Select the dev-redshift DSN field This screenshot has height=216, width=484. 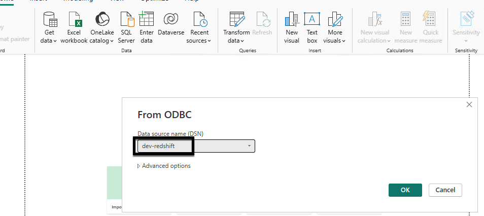coord(196,146)
